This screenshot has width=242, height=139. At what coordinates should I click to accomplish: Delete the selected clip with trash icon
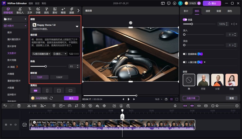click(19, 106)
